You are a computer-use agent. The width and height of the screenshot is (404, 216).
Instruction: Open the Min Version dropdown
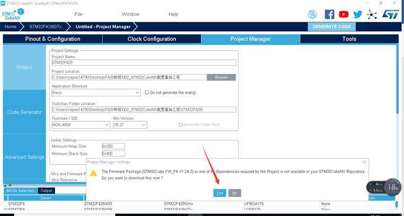tap(130, 125)
